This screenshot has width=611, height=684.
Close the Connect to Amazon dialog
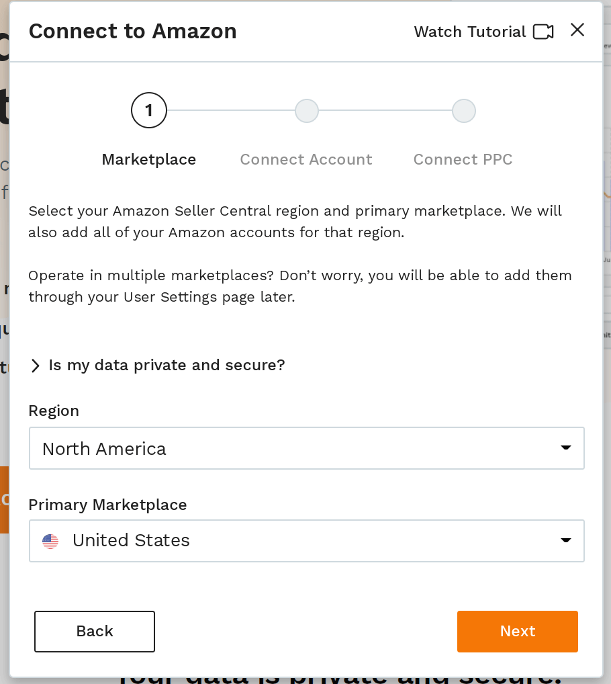577,30
